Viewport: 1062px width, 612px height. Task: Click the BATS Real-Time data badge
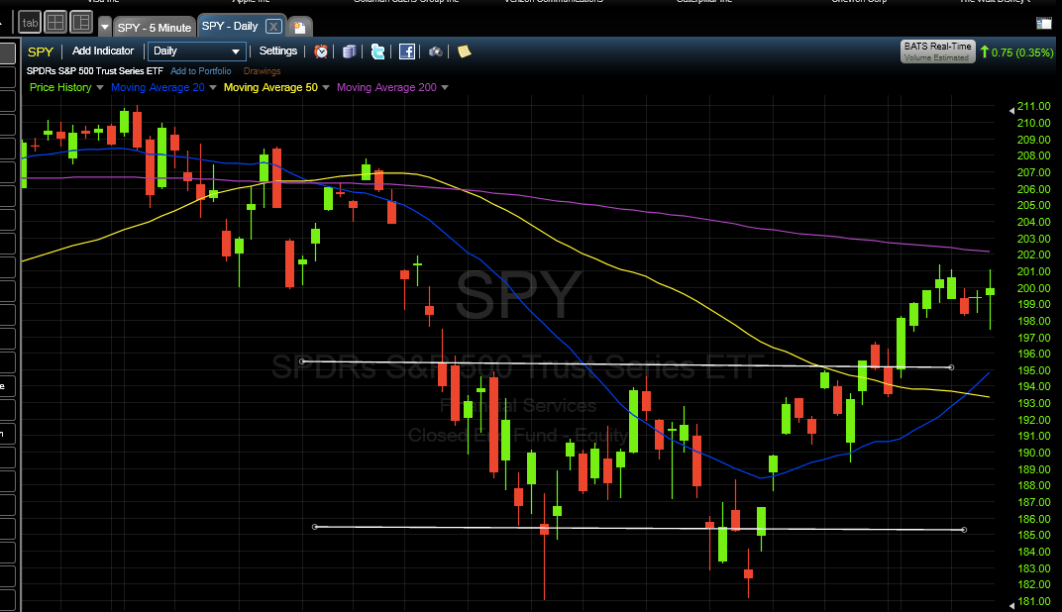937,51
